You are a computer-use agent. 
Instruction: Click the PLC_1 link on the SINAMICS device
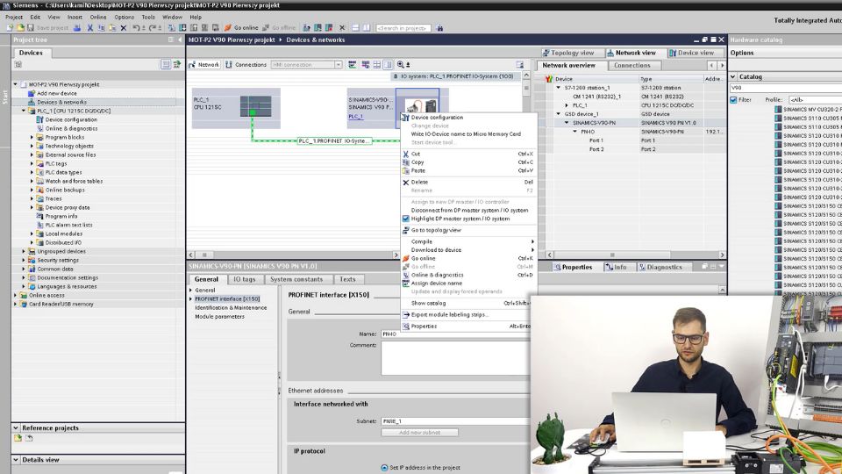[355, 116]
